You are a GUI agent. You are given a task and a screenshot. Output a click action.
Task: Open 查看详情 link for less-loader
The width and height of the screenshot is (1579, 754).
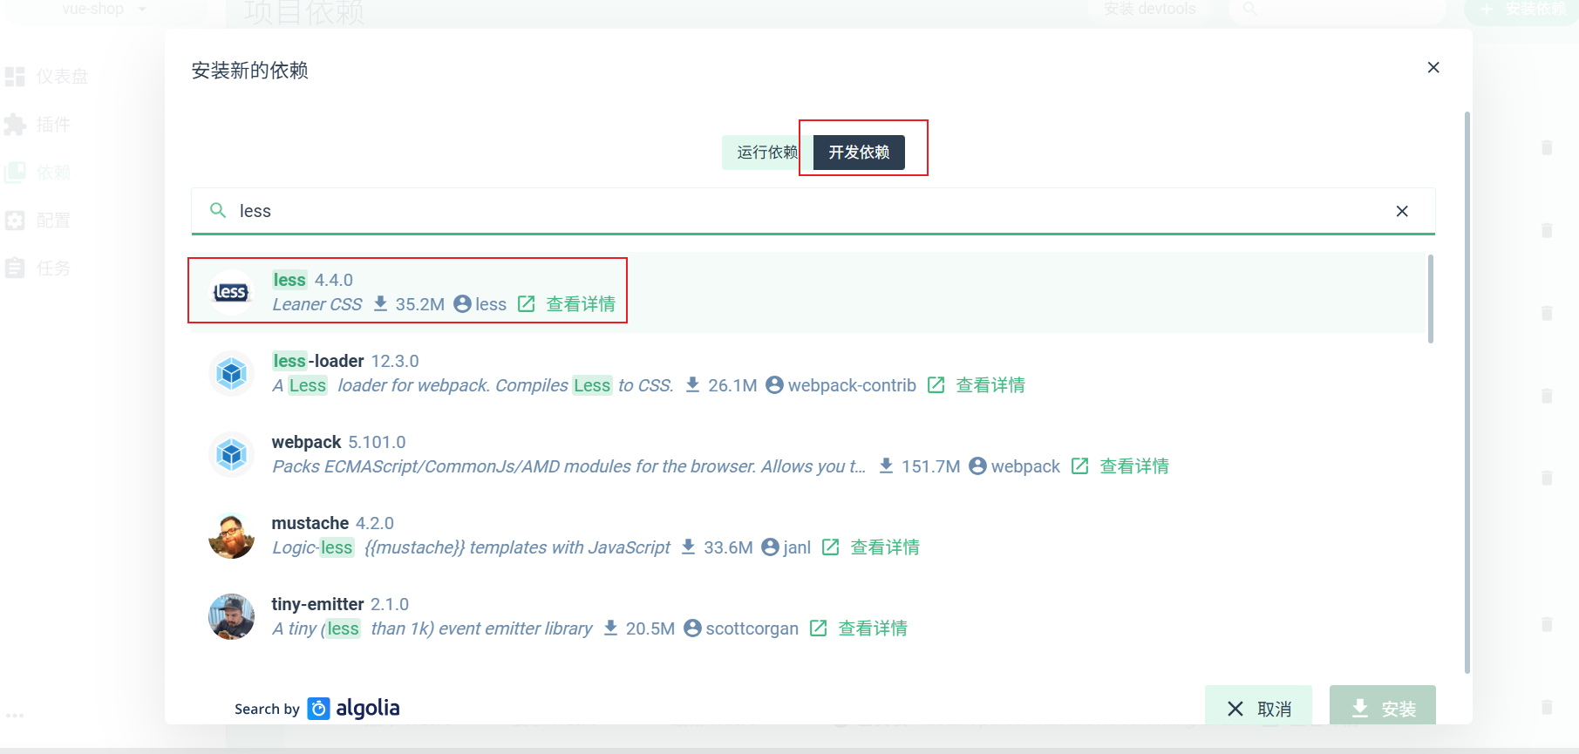[x=990, y=385]
